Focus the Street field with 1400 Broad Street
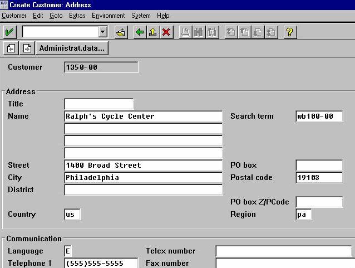The height and width of the screenshot is (268, 355). (x=144, y=165)
